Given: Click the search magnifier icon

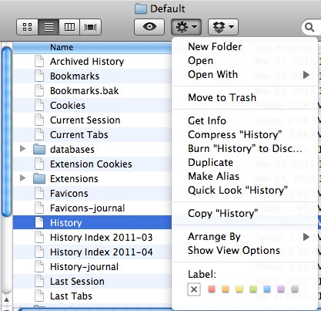Looking at the screenshot, I should (x=309, y=27).
